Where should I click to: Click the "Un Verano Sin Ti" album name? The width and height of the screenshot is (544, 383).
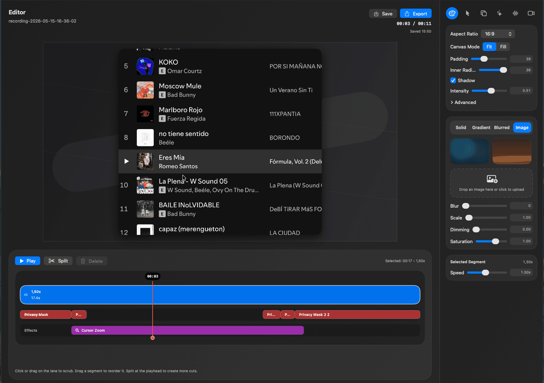coord(291,90)
